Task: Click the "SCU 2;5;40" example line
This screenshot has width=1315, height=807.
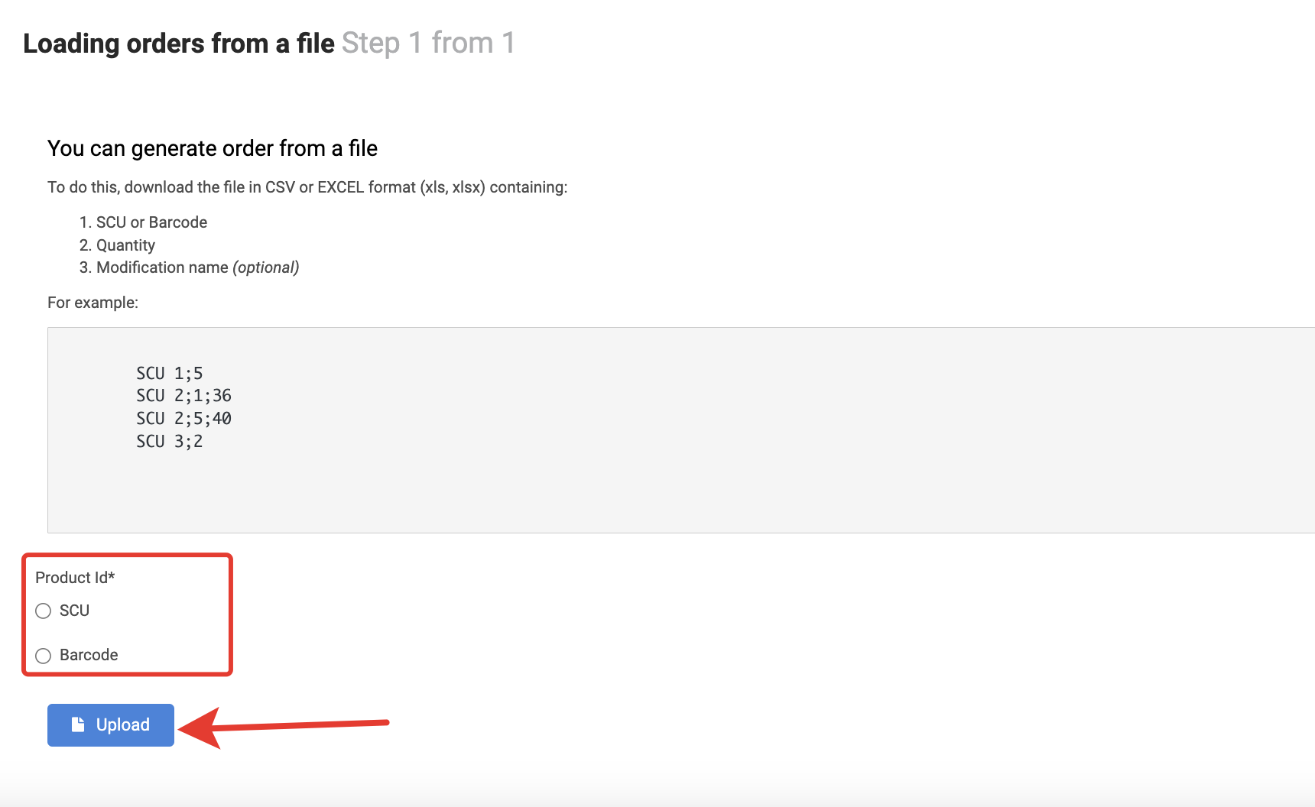Action: click(183, 419)
